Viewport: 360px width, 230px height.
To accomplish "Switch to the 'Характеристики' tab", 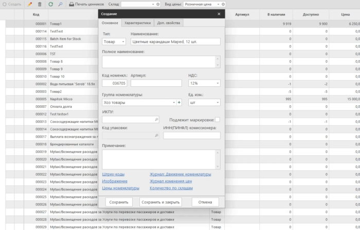I will point(138,23).
